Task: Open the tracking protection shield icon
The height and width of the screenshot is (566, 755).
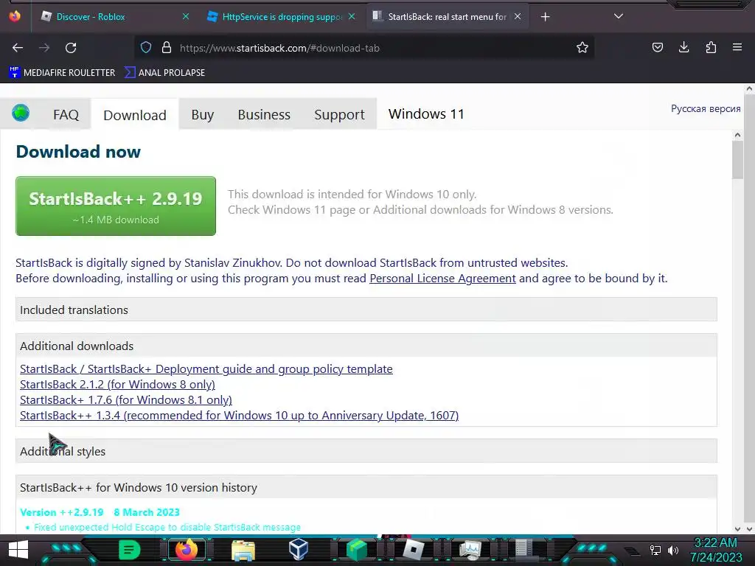Action: tap(146, 48)
